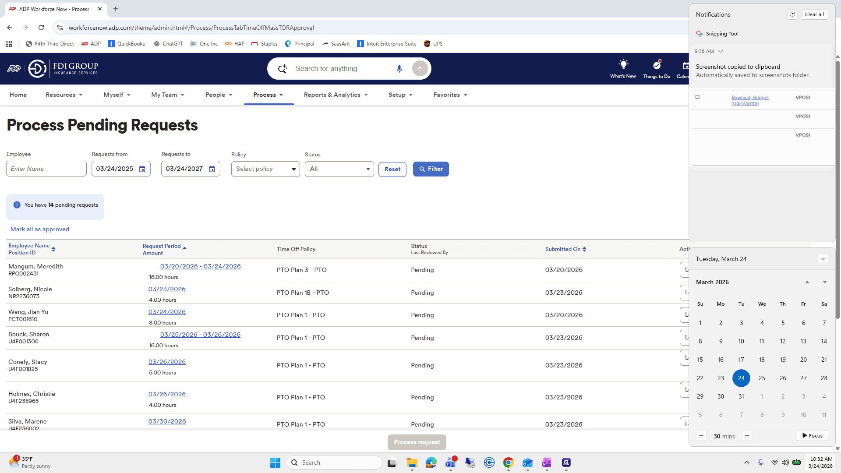Image resolution: width=841 pixels, height=473 pixels.
Task: Open OneNote from the taskbar
Action: [547, 462]
